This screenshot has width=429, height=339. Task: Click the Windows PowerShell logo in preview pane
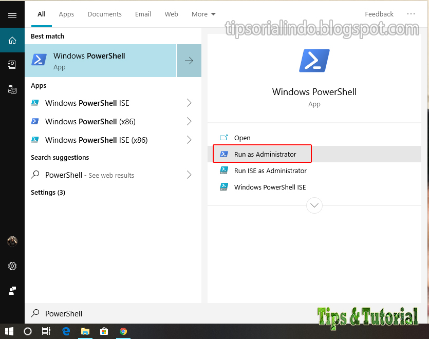coord(314,60)
